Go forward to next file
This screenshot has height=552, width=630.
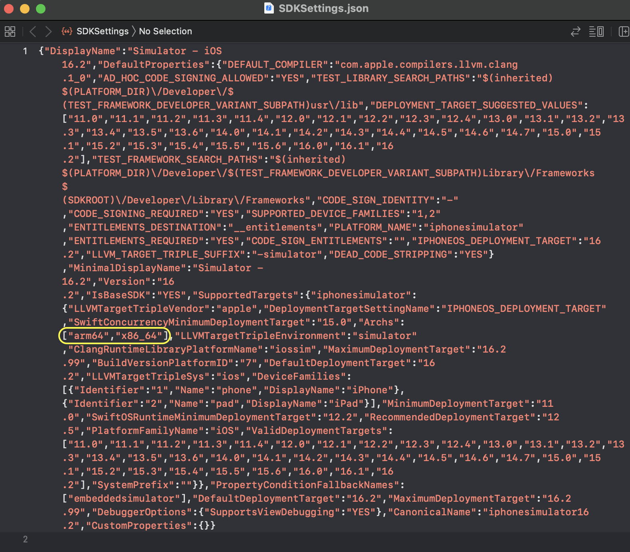tap(48, 31)
